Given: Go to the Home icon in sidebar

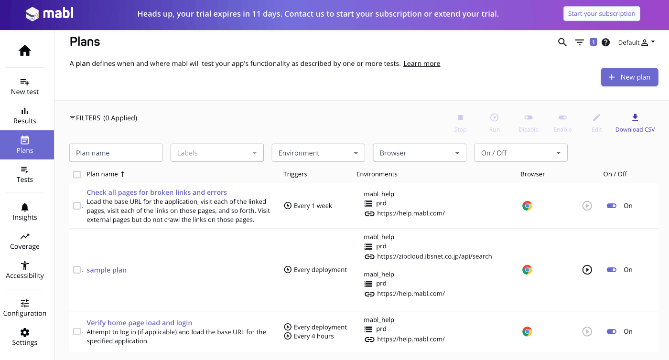Looking at the screenshot, I should (25, 51).
